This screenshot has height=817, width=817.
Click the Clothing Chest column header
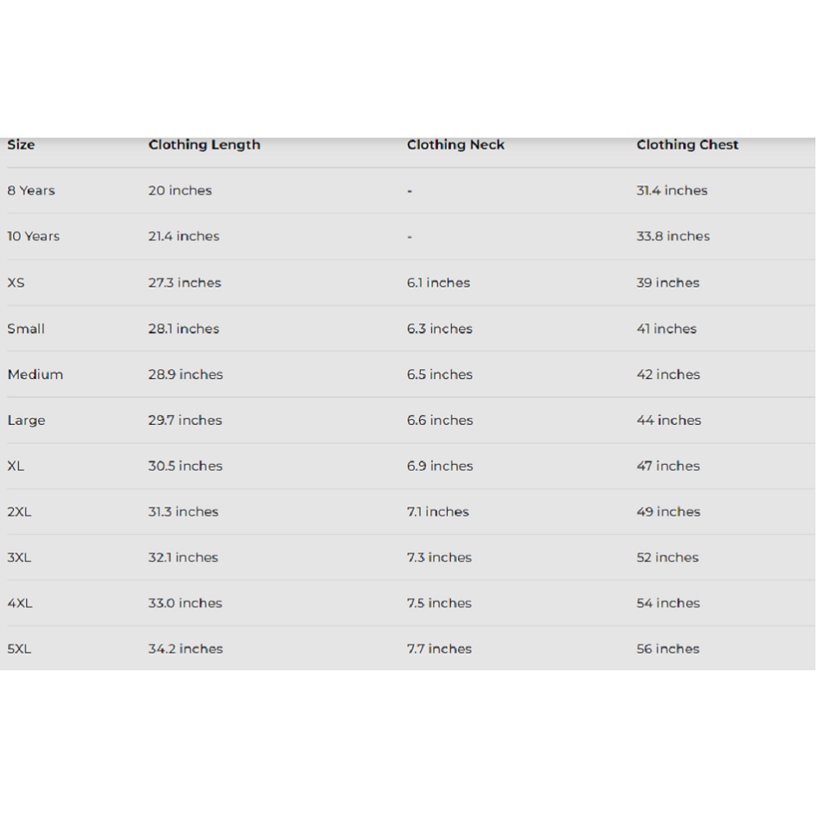pyautogui.click(x=687, y=145)
